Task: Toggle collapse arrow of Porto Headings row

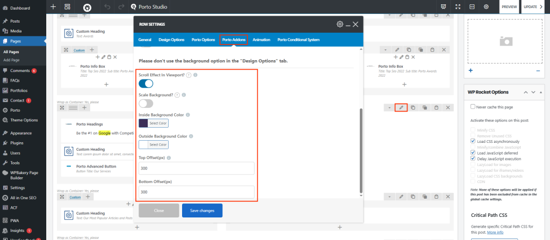Action: pos(389,107)
